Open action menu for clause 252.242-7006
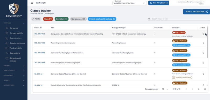This screenshot has height=100, width=210. coord(203,43)
